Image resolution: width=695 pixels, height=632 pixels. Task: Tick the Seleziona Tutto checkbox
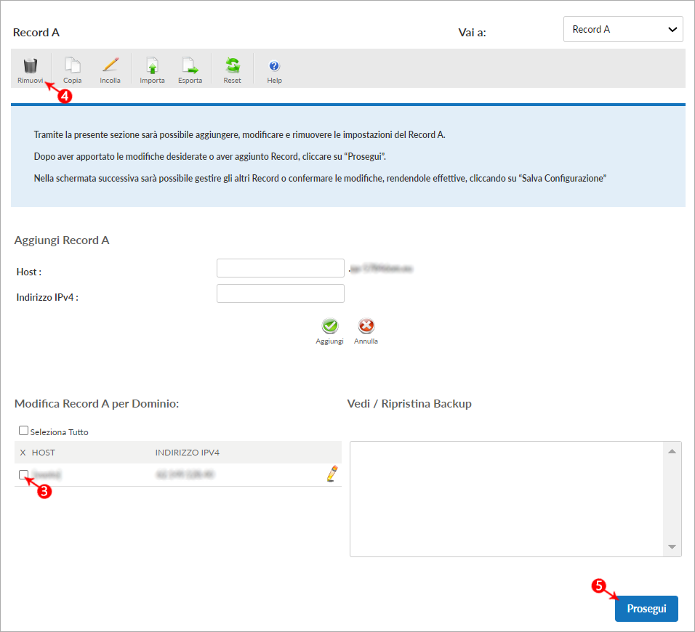pyautogui.click(x=23, y=431)
